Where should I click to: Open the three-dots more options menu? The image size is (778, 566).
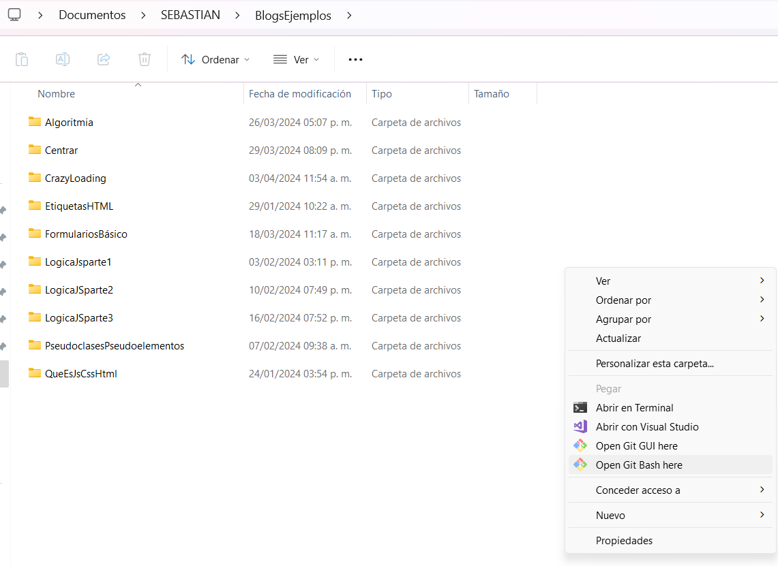(x=355, y=59)
